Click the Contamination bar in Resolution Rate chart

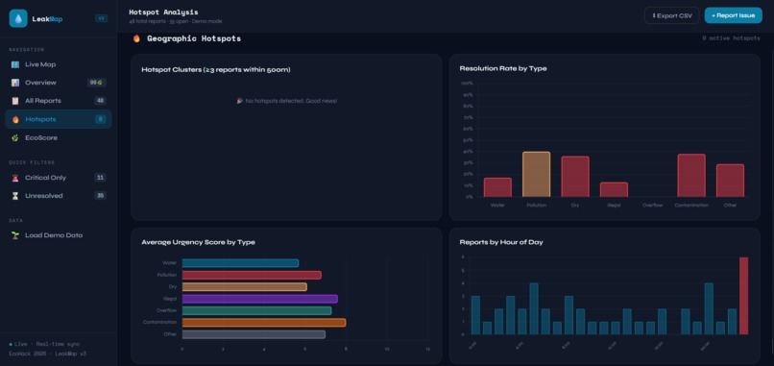[691, 176]
